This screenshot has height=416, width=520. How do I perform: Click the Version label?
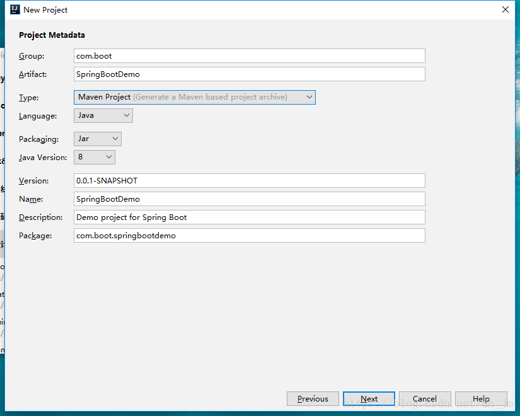[34, 181]
